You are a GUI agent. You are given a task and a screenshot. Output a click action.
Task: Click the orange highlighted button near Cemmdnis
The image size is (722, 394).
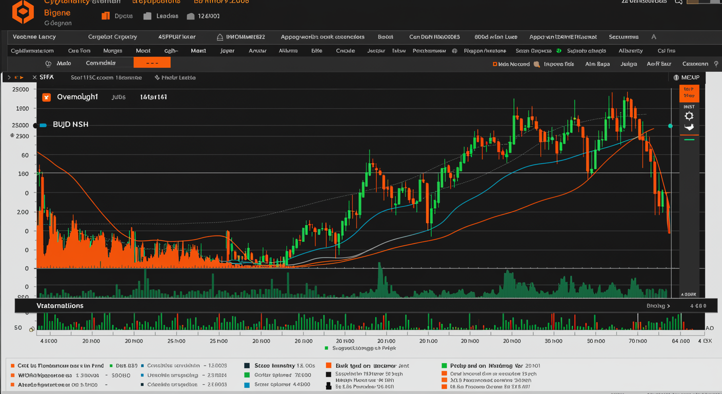click(152, 63)
